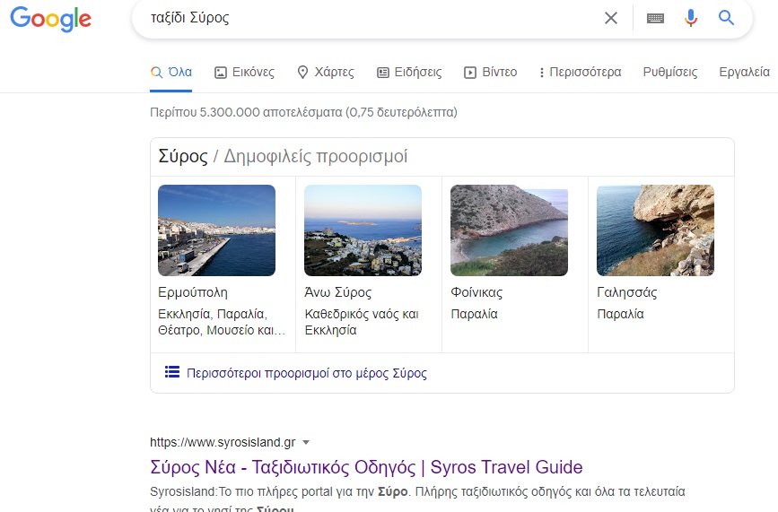Select the Ερμούπολη destination photo

[216, 230]
